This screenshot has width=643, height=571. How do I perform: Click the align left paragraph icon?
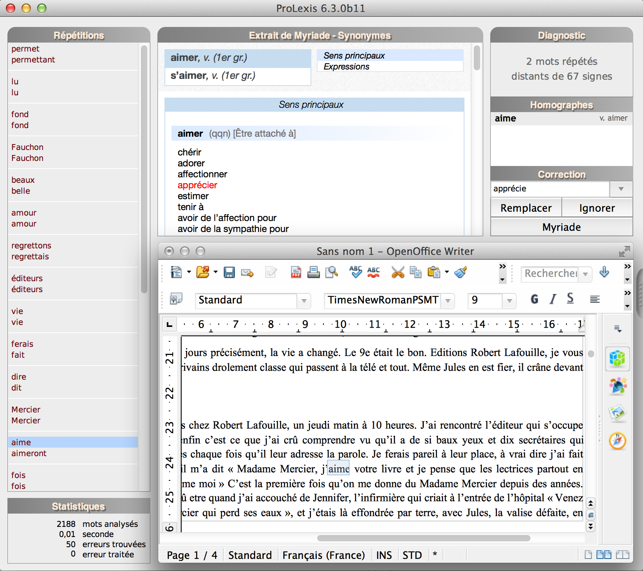pos(595,299)
